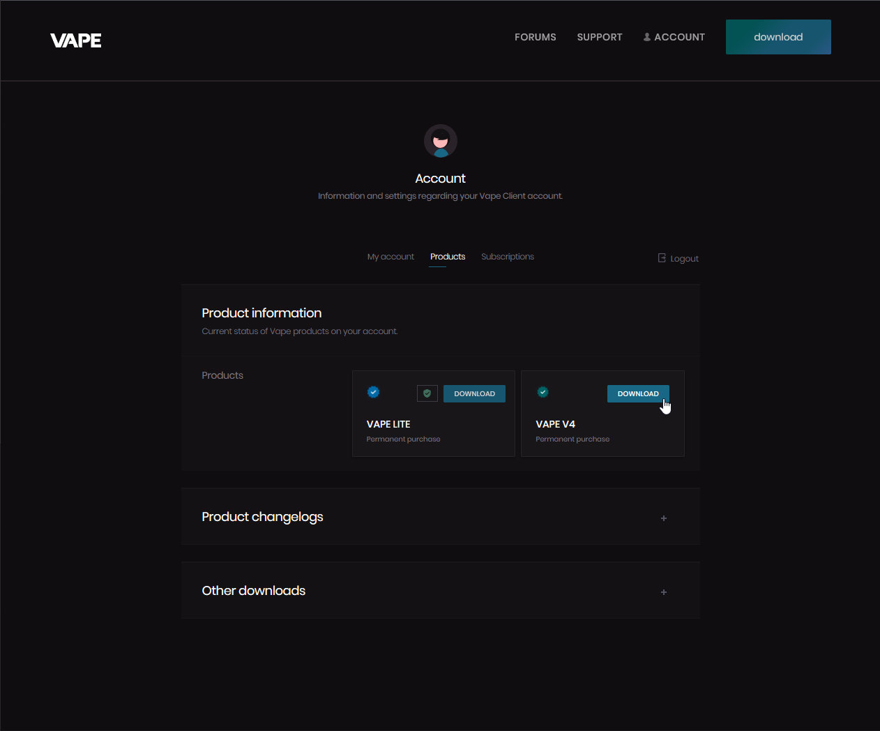This screenshot has height=731, width=880.
Task: Open the FORUMS navigation link
Action: pos(535,37)
